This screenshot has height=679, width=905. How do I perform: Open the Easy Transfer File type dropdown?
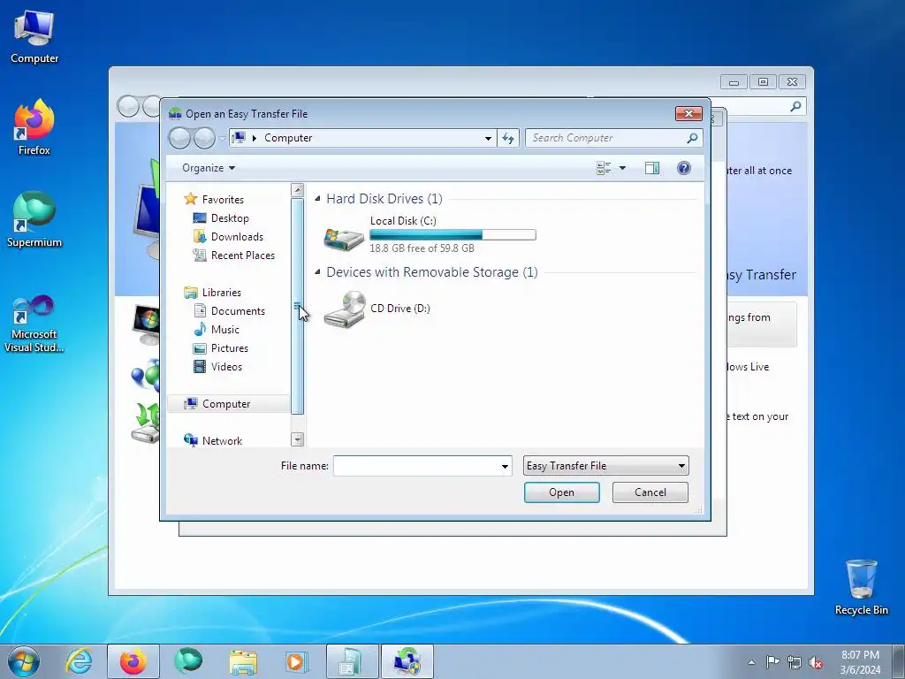coord(606,466)
